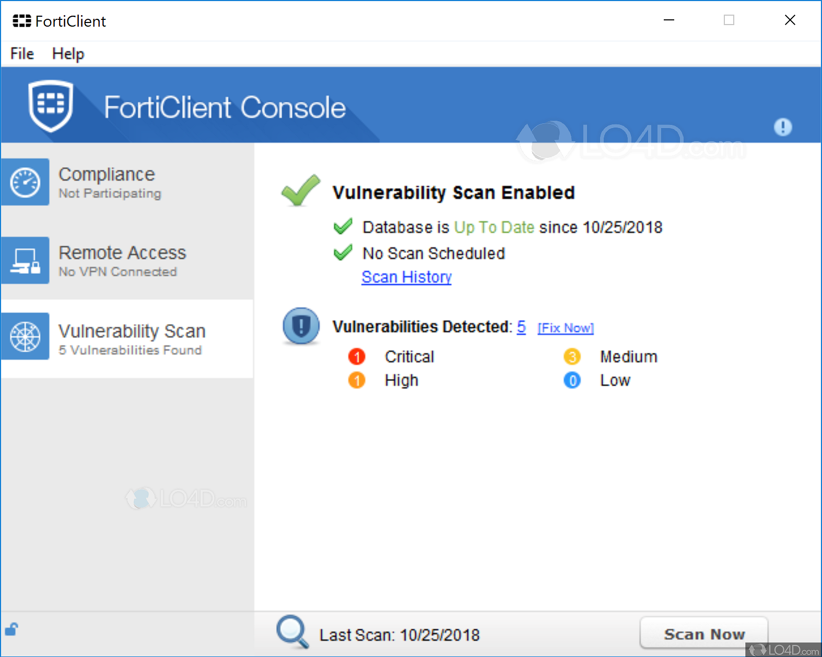Open the Help menu
This screenshot has width=822, height=657.
coord(68,54)
